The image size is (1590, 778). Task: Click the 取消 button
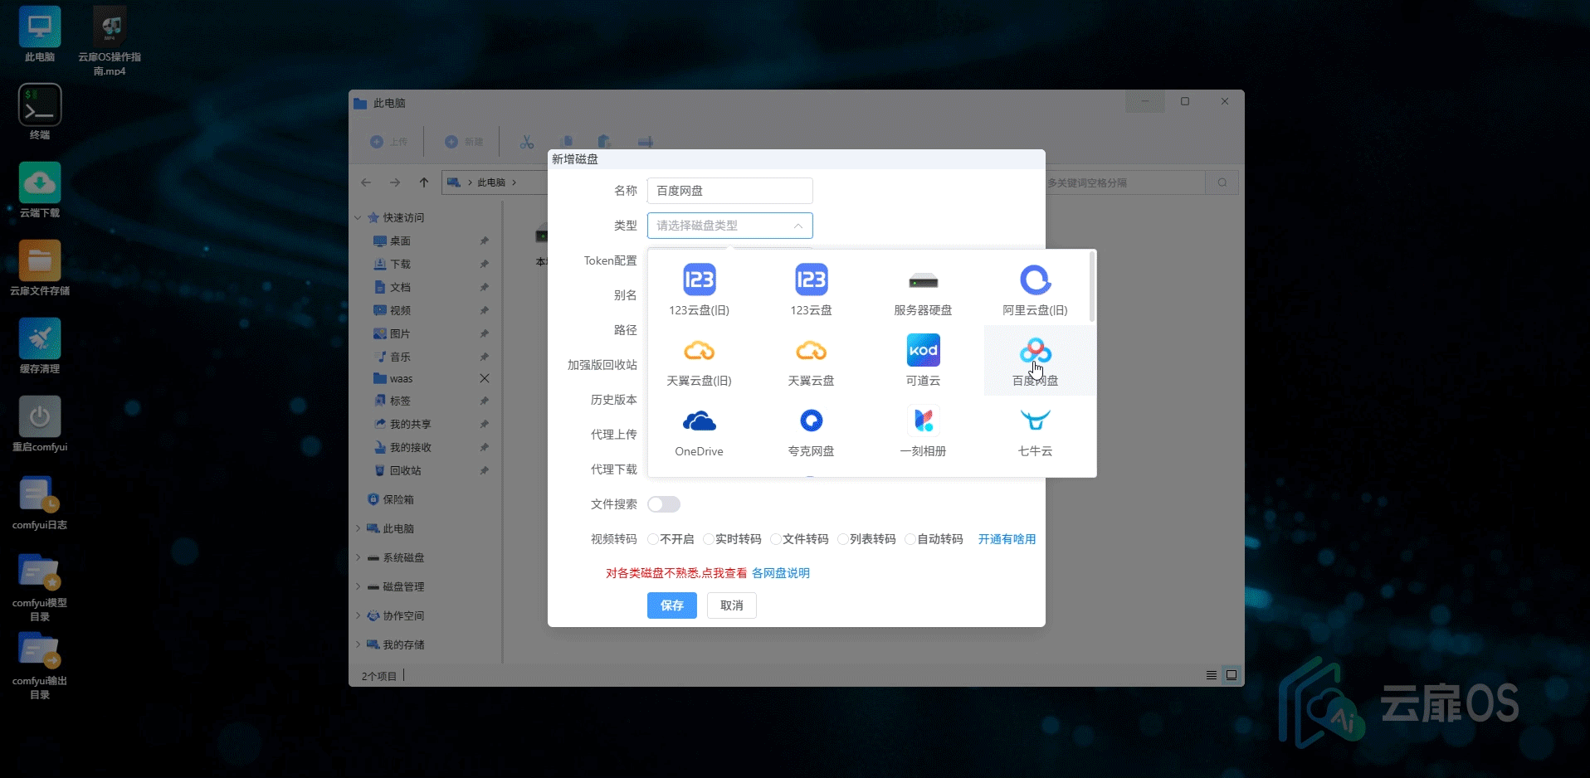(731, 605)
